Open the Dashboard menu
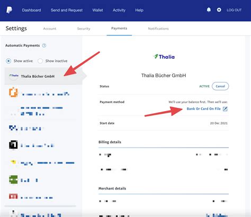 point(31,10)
